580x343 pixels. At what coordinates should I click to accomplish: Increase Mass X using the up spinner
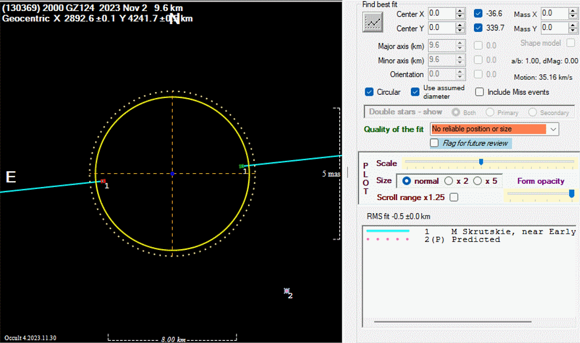pos(573,10)
